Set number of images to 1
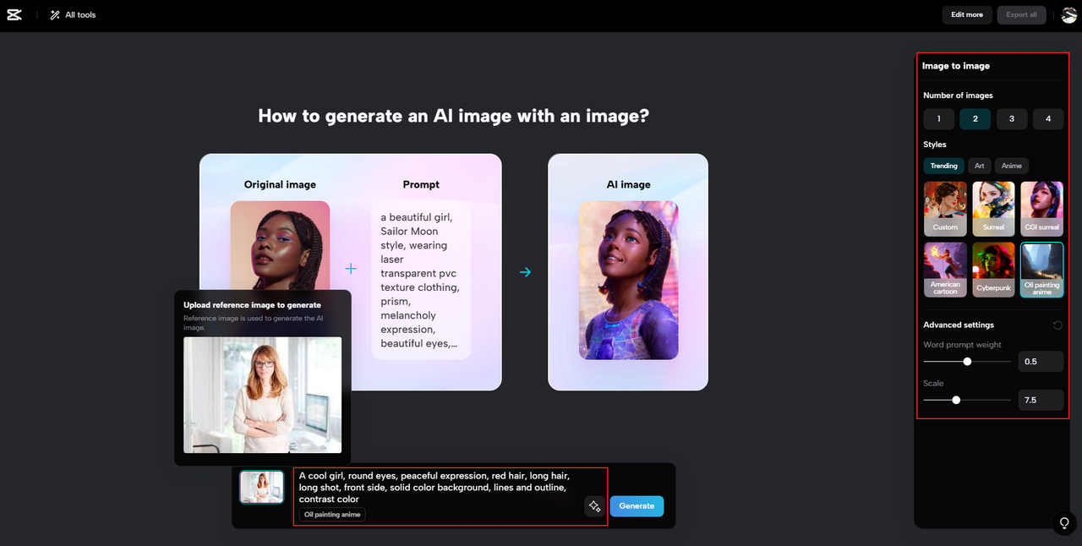This screenshot has height=546, width=1082. tap(938, 119)
